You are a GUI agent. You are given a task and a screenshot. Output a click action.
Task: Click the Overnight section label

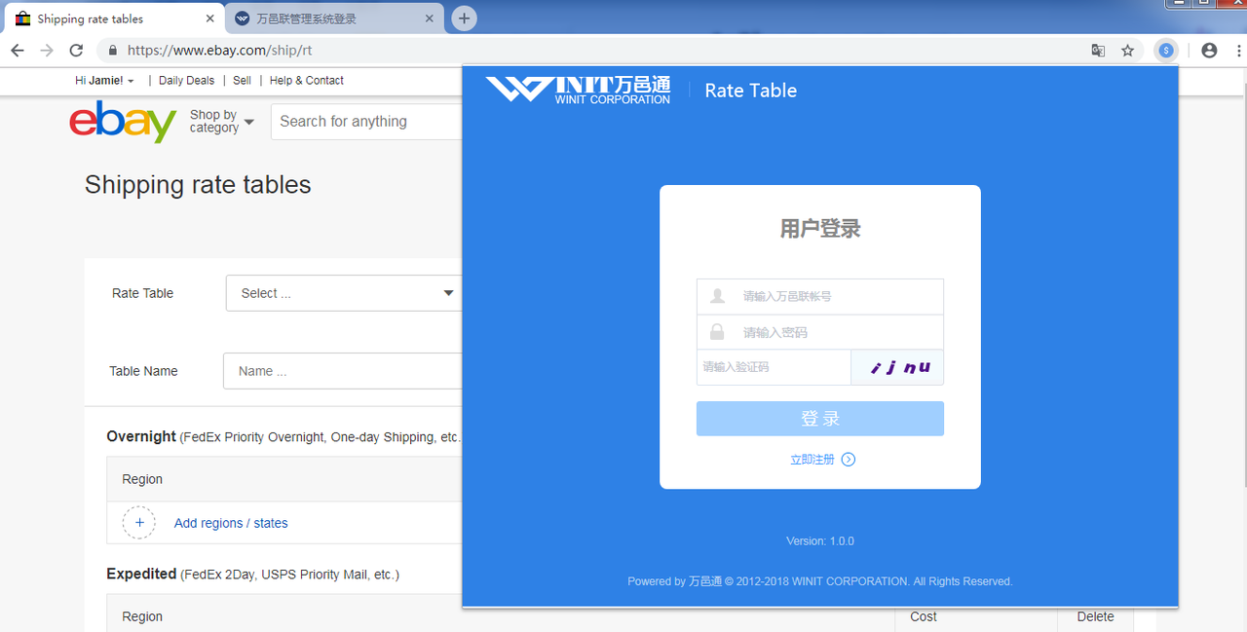click(141, 436)
